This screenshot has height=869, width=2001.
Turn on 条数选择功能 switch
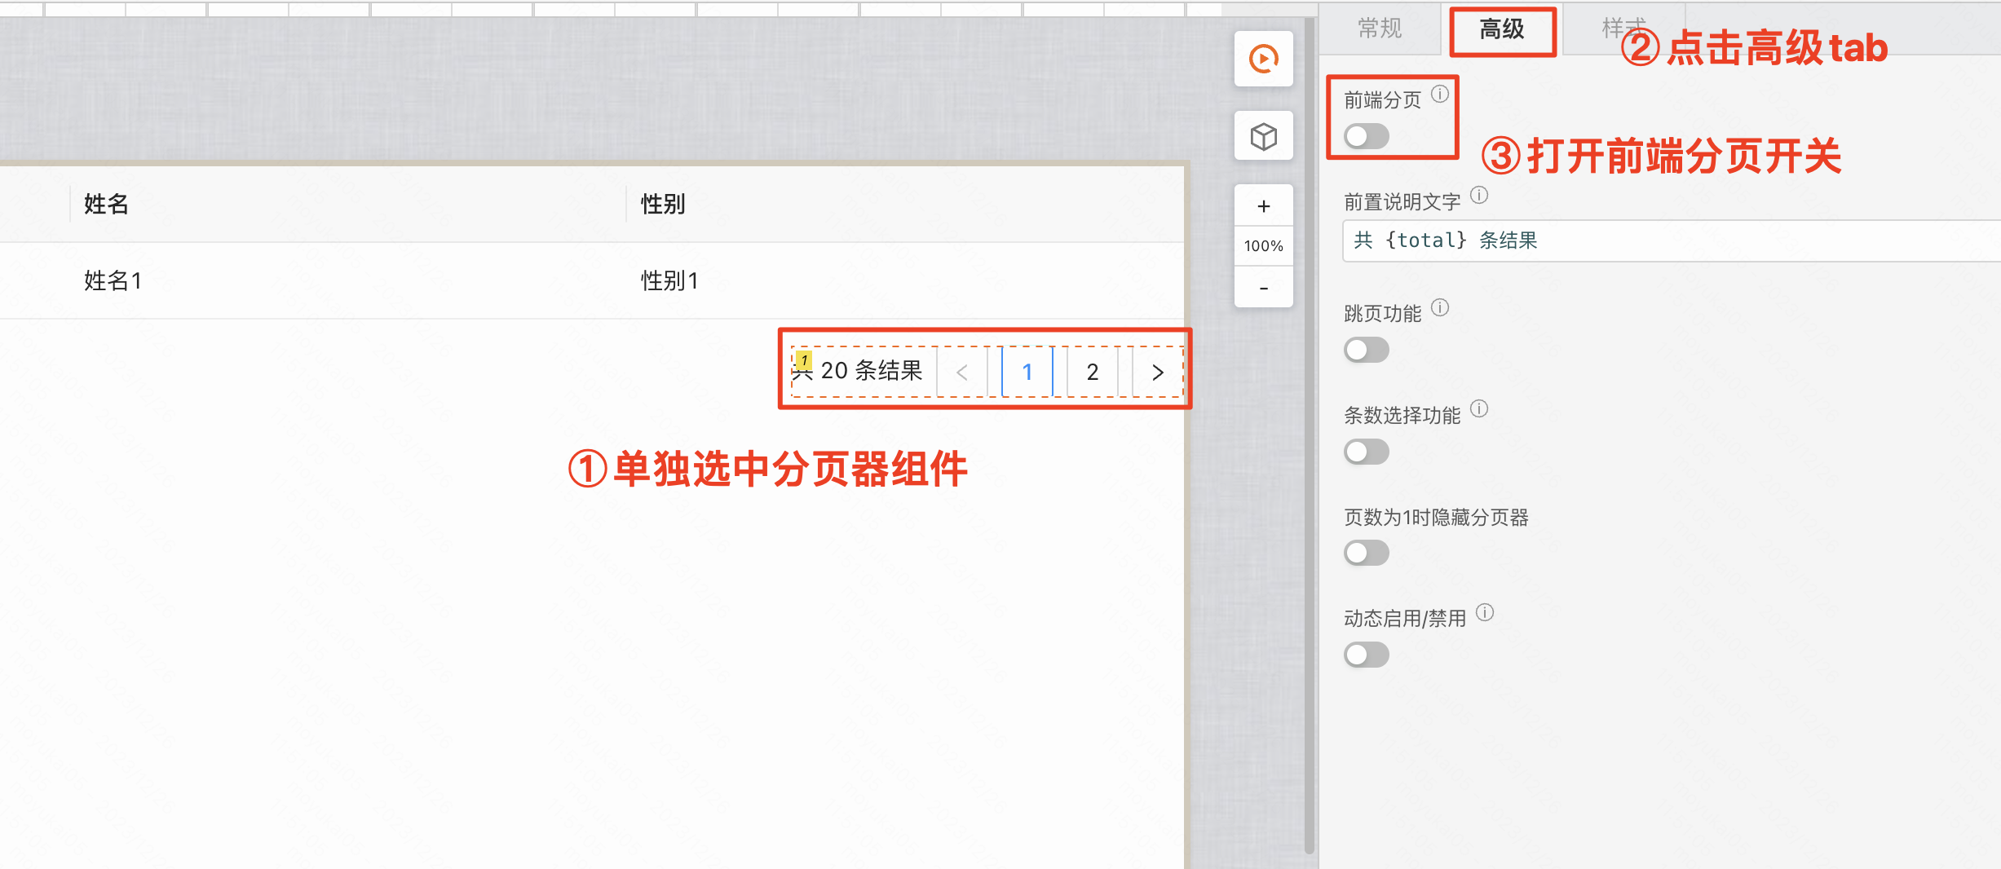click(x=1367, y=452)
